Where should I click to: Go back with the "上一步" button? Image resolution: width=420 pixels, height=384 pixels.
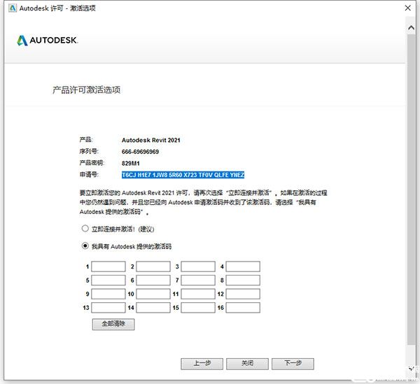pos(202,364)
